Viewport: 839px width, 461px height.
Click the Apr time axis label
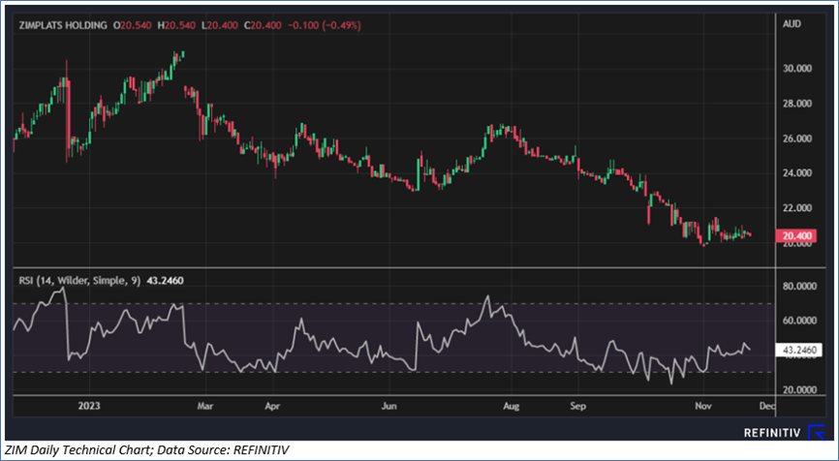pyautogui.click(x=273, y=407)
